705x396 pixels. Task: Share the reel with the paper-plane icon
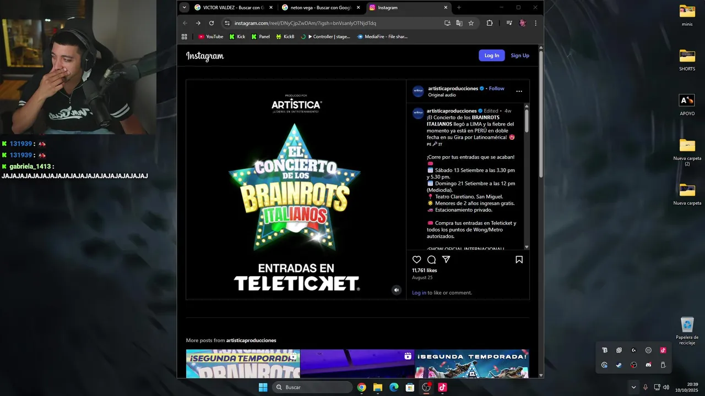446,260
